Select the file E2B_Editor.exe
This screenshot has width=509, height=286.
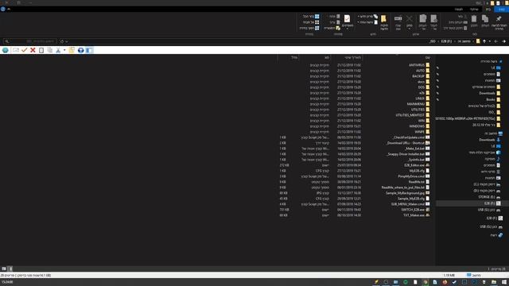point(417,165)
